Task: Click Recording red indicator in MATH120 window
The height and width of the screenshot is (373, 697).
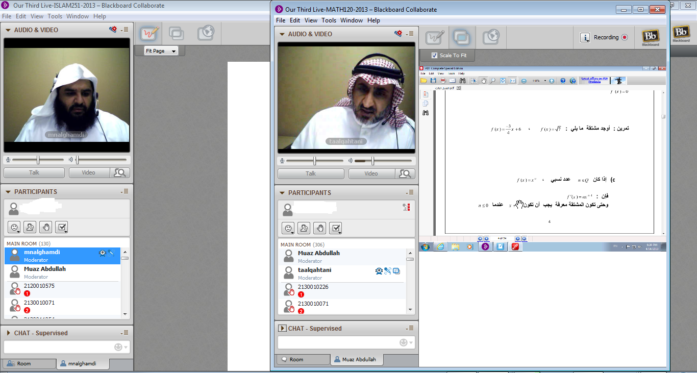Action: point(624,37)
